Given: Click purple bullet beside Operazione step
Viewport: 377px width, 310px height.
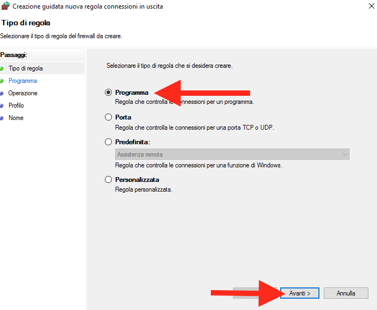Looking at the screenshot, I should (2, 94).
